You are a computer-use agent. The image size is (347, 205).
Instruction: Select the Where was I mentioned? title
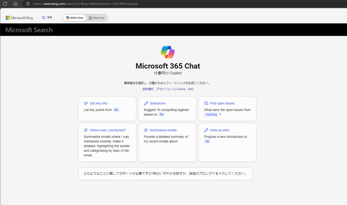pos(108,130)
